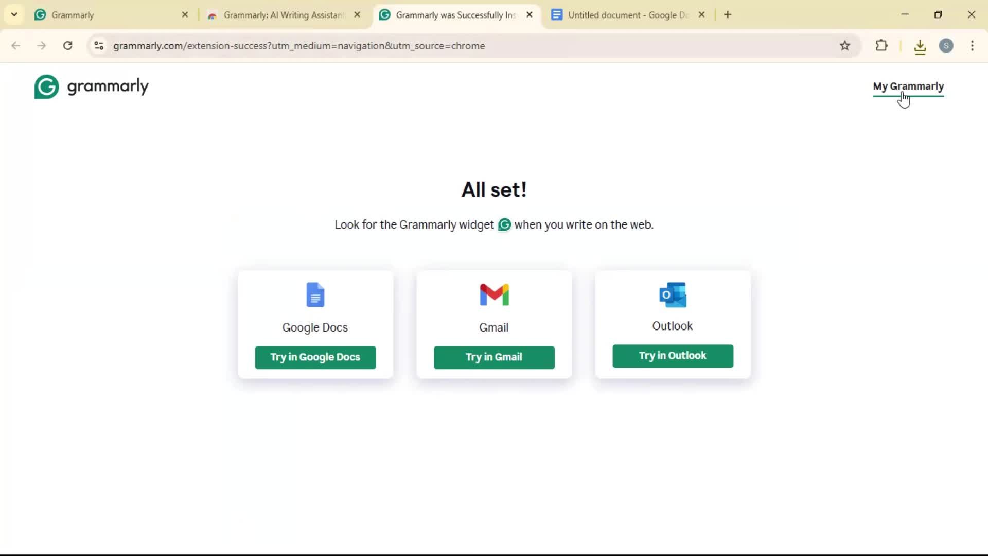The height and width of the screenshot is (556, 988).
Task: Click Try in Gmail button
Action: [494, 357]
